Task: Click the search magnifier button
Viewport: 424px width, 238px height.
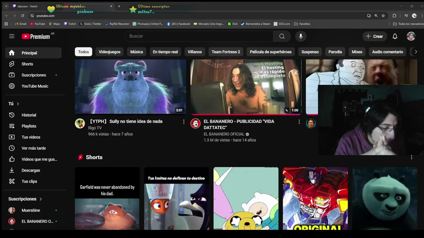Action: tap(282, 36)
